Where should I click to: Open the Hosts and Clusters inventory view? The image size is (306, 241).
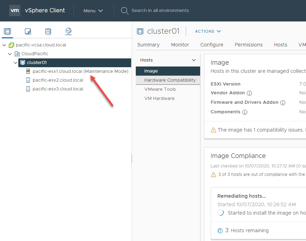pos(7,31)
